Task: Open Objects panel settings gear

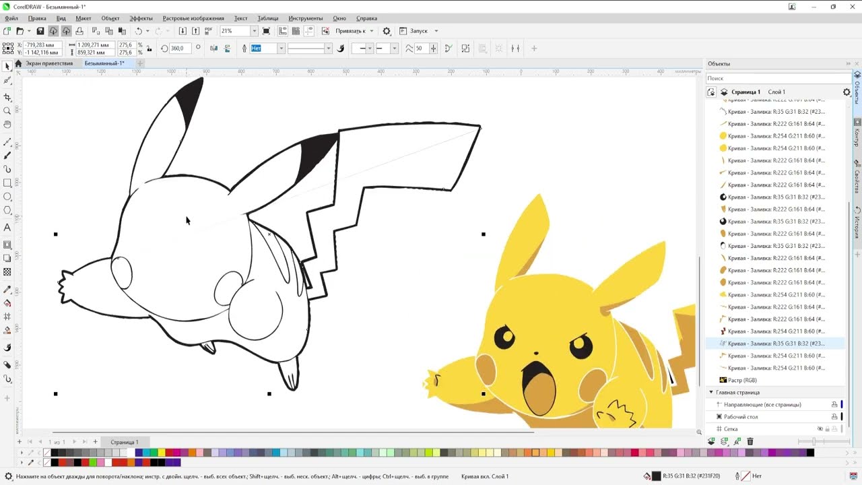Action: pyautogui.click(x=847, y=92)
